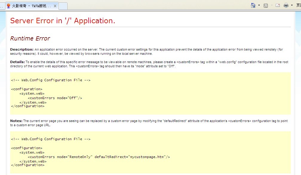Image resolution: width=301 pixels, height=175 pixels.
Task: Click the customErrors mode="Off" code line
Action: (55, 98)
